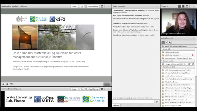Select participant Anish Adhikari Freelancer
The image size is (197, 111).
tap(178, 76)
